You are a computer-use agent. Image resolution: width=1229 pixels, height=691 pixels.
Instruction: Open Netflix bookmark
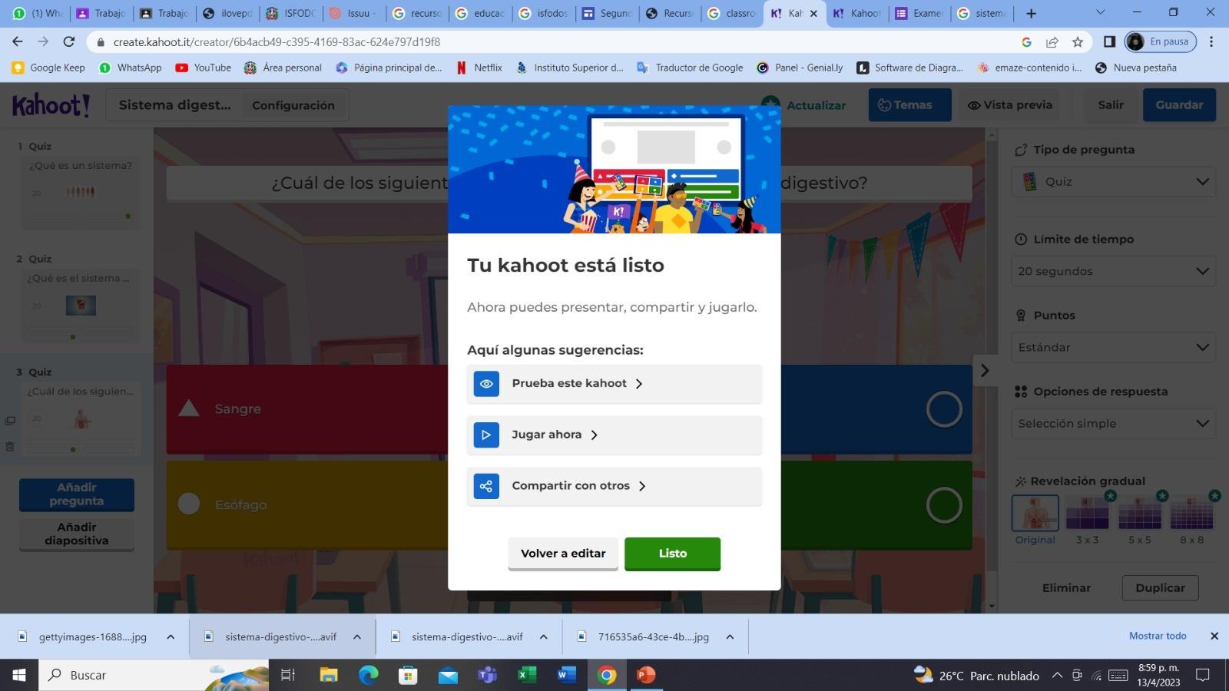(479, 68)
